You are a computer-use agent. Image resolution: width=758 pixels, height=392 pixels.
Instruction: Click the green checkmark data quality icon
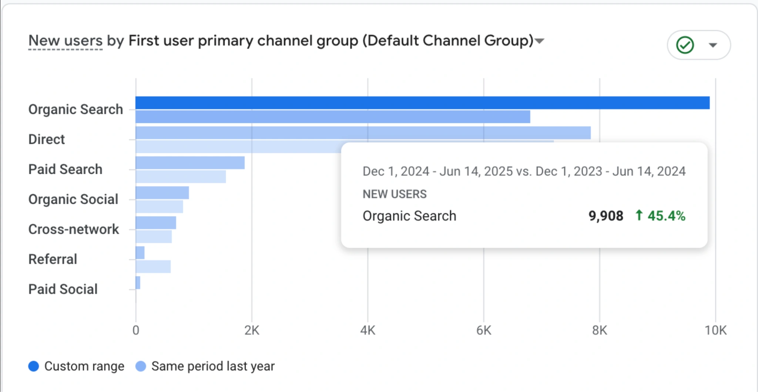[685, 45]
